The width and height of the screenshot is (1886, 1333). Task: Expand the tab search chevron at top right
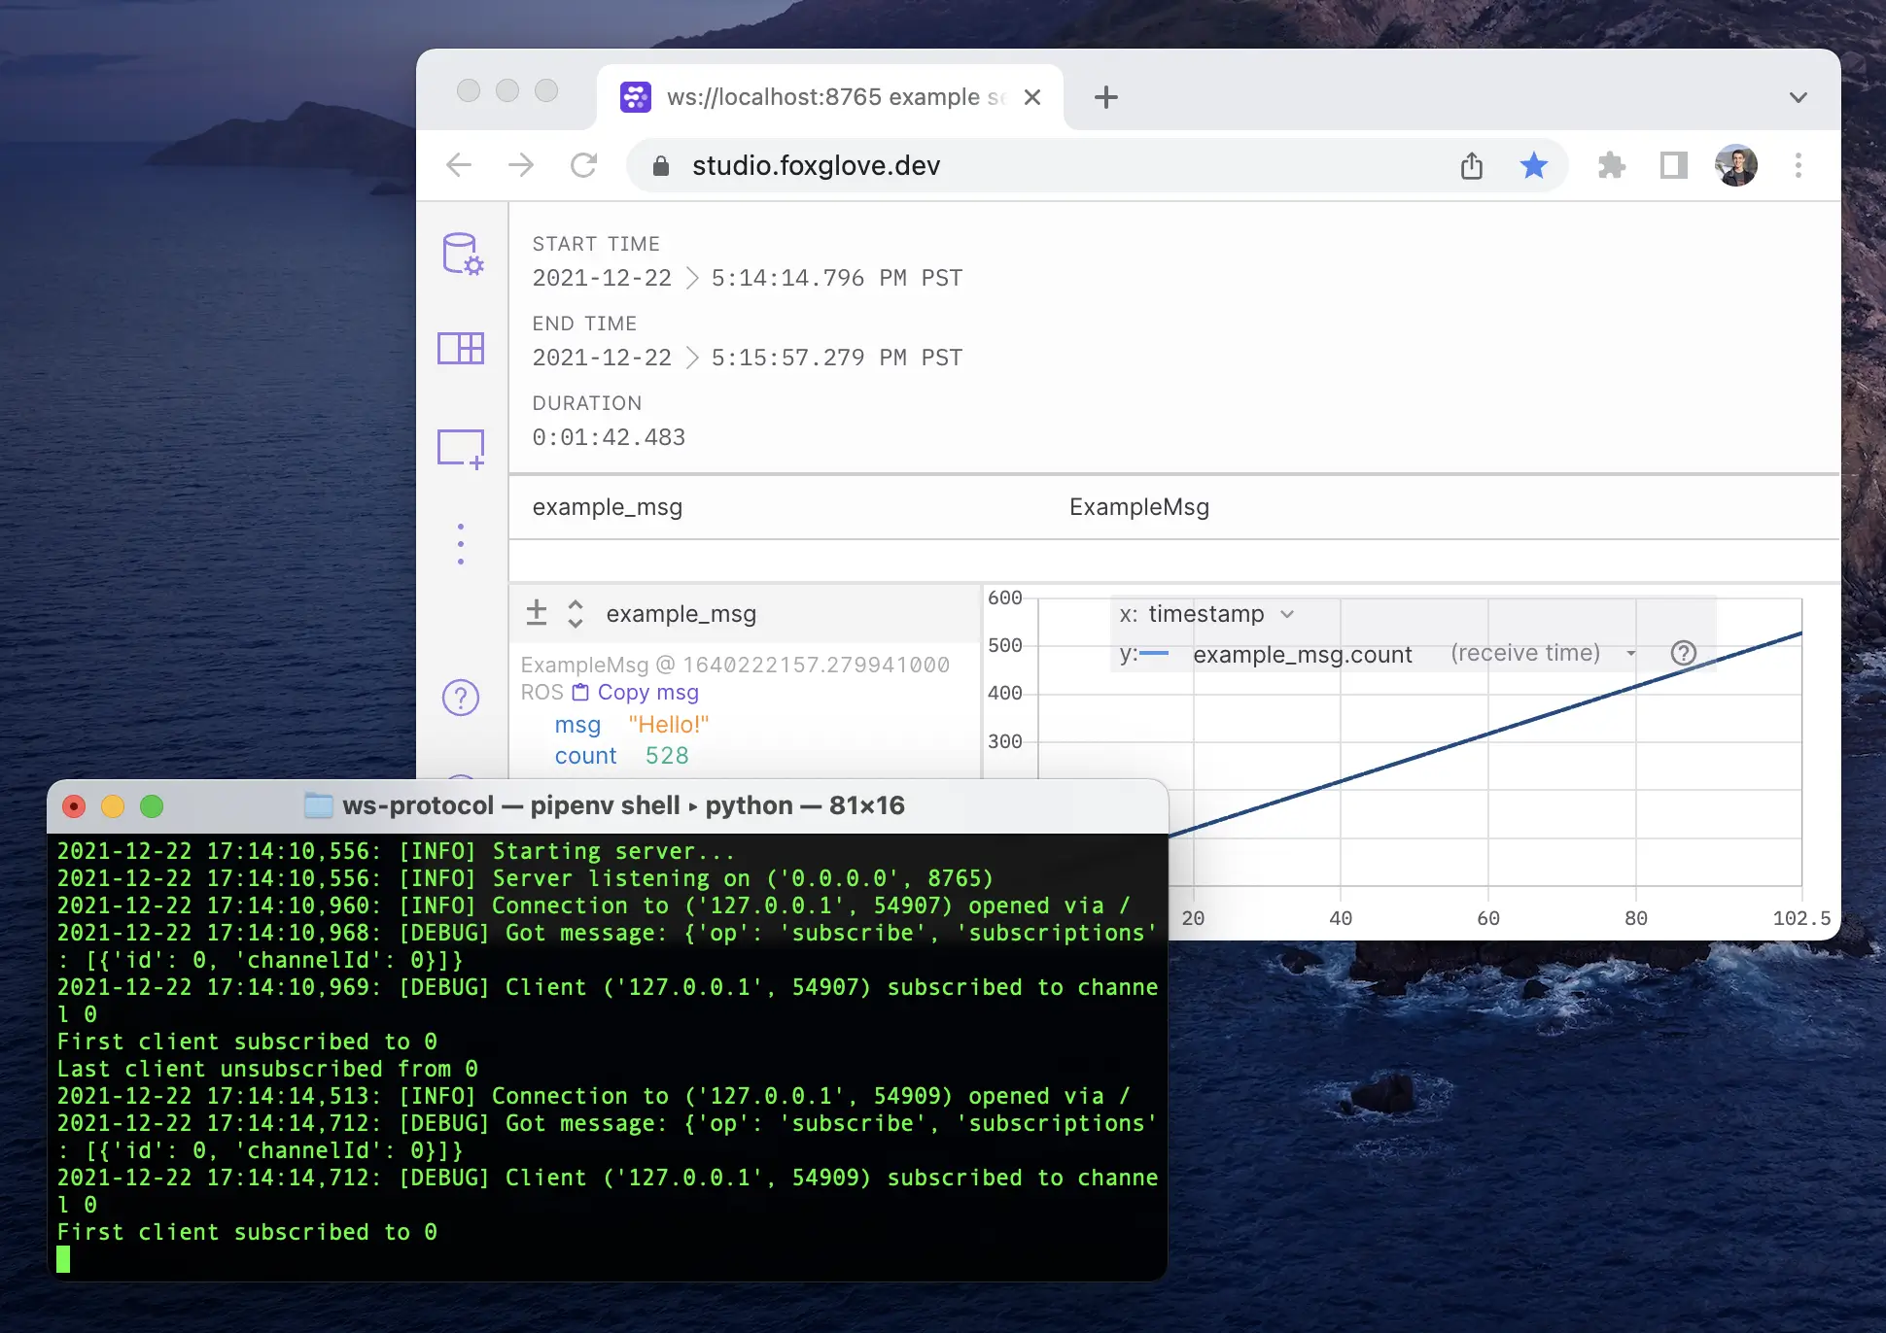click(x=1799, y=97)
